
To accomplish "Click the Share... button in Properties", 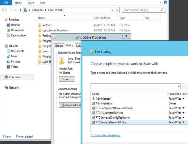I will pyautogui.click(x=66, y=79).
